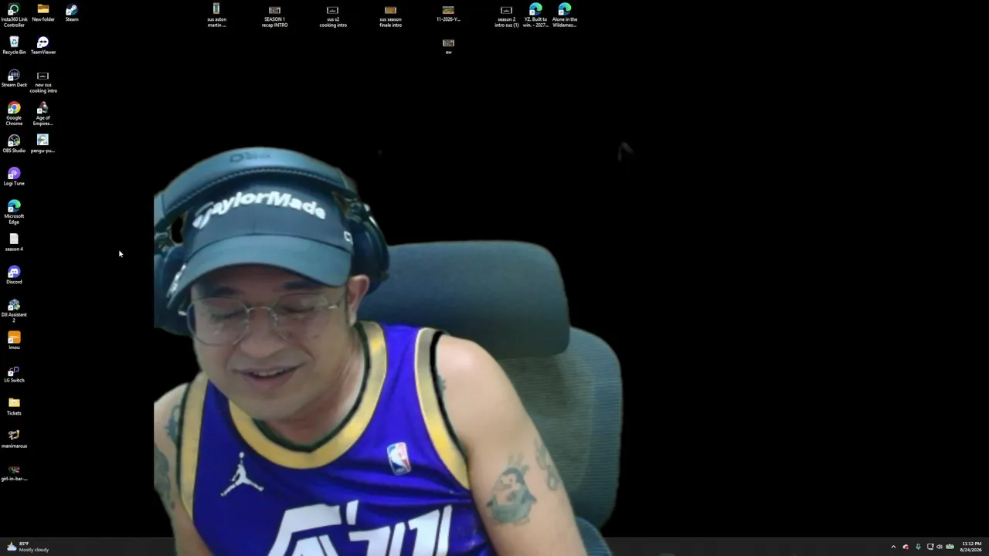Select the 'sus season finale intro' file
The width and height of the screenshot is (989, 556).
point(390,15)
